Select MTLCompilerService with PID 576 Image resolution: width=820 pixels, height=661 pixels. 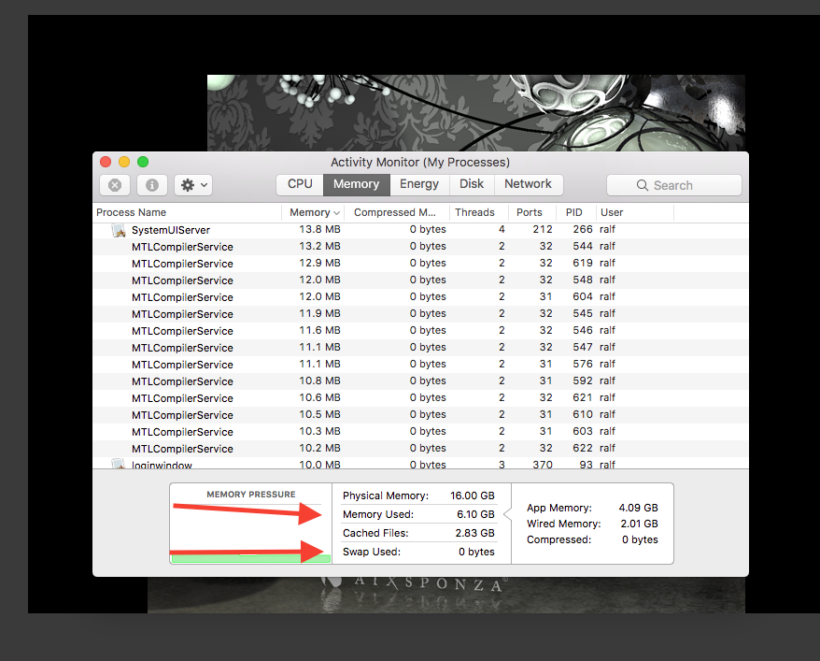coord(420,365)
